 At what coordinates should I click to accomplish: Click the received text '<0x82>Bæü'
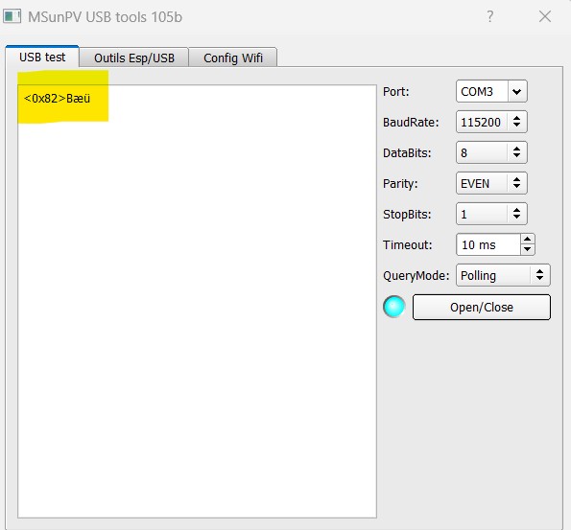point(57,98)
